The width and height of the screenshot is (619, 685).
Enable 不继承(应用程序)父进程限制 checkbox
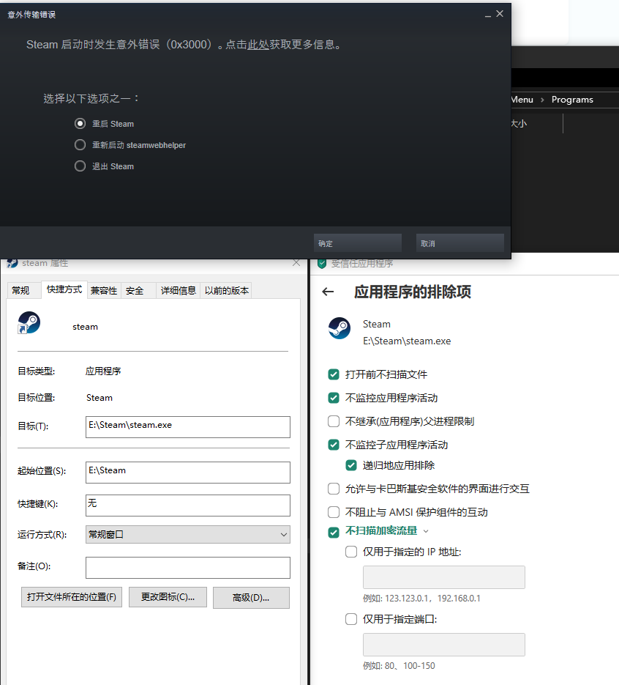(x=334, y=421)
